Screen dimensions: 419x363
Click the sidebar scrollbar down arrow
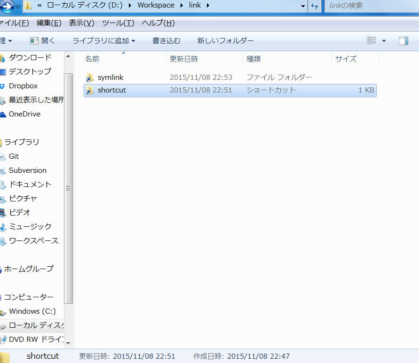[68, 343]
